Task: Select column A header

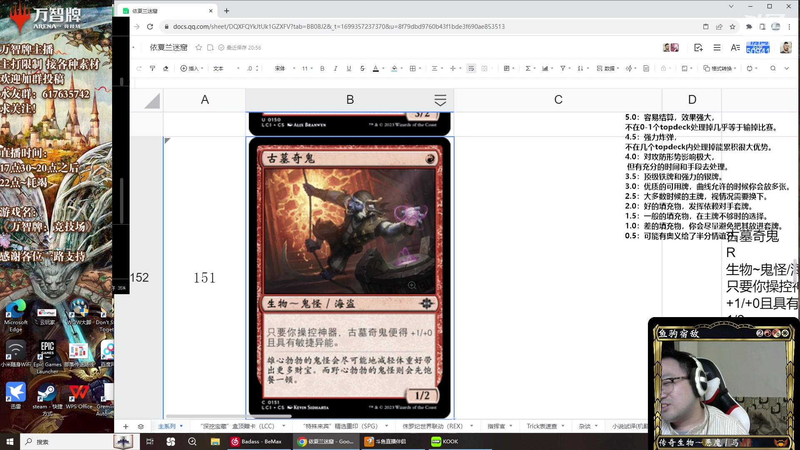Action: tap(205, 100)
